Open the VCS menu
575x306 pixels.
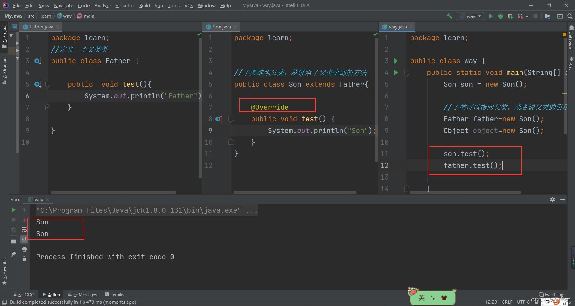pos(189,5)
